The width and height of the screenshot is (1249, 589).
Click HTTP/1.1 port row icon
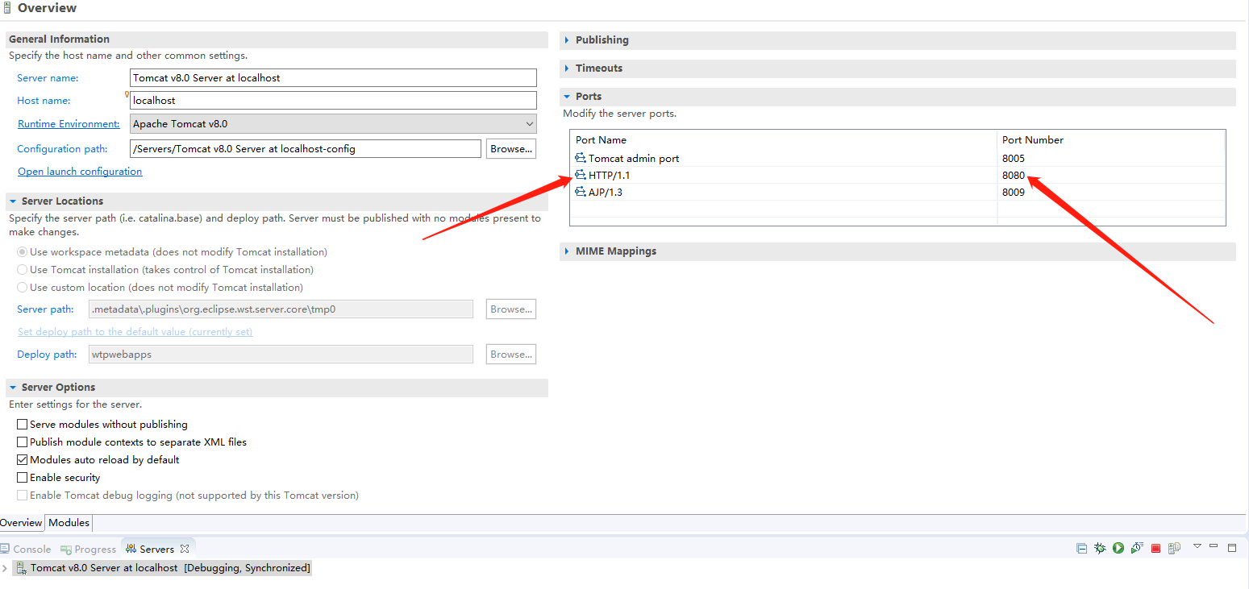click(x=581, y=175)
